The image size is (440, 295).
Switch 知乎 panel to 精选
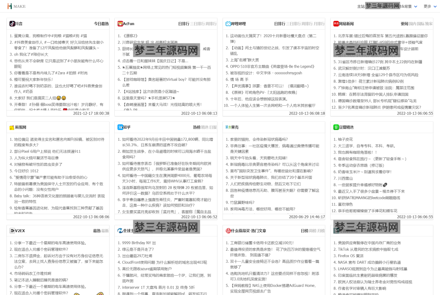click(205, 127)
